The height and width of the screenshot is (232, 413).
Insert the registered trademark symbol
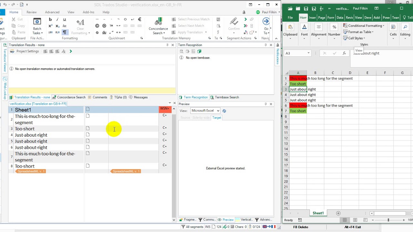[x=104, y=26]
